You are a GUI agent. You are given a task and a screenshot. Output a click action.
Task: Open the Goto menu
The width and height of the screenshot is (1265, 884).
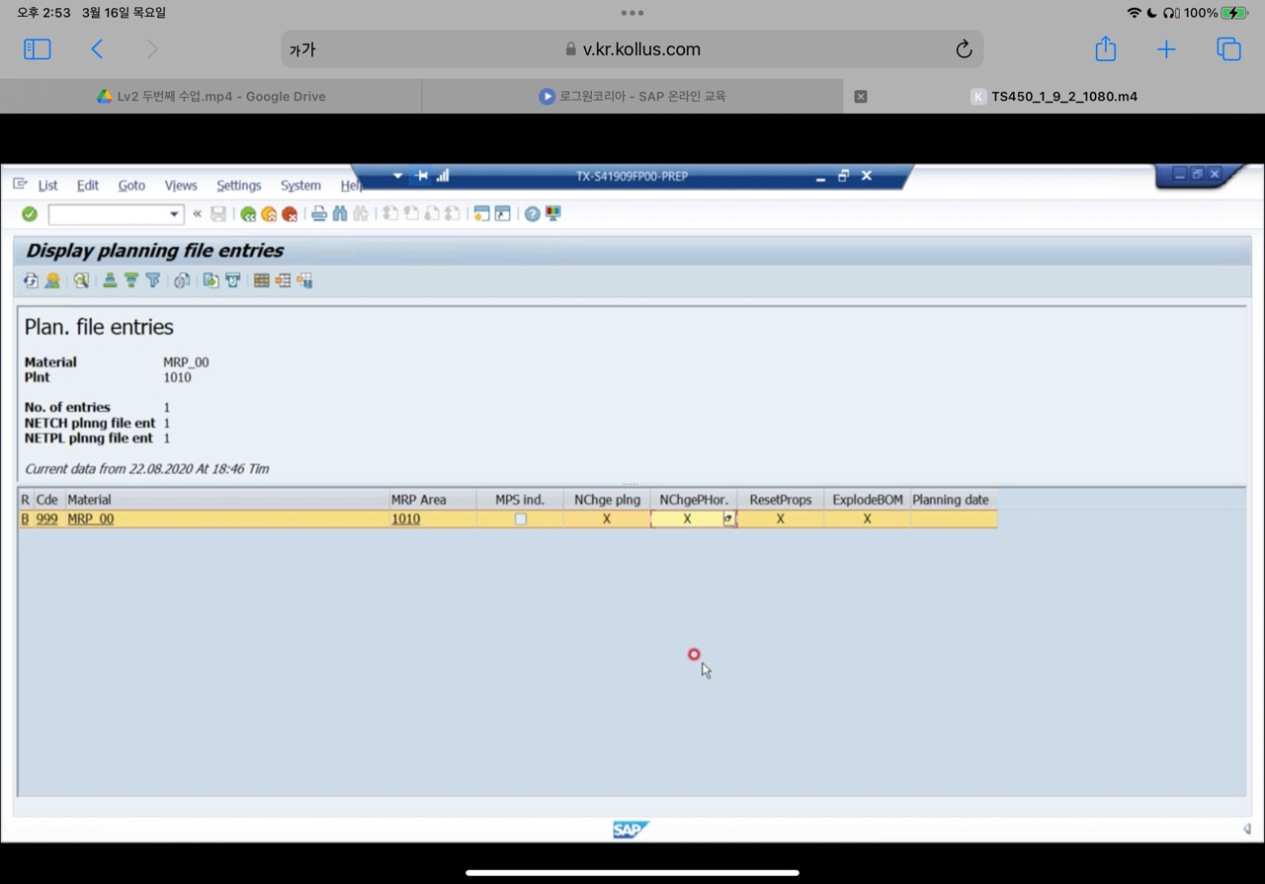pos(131,185)
